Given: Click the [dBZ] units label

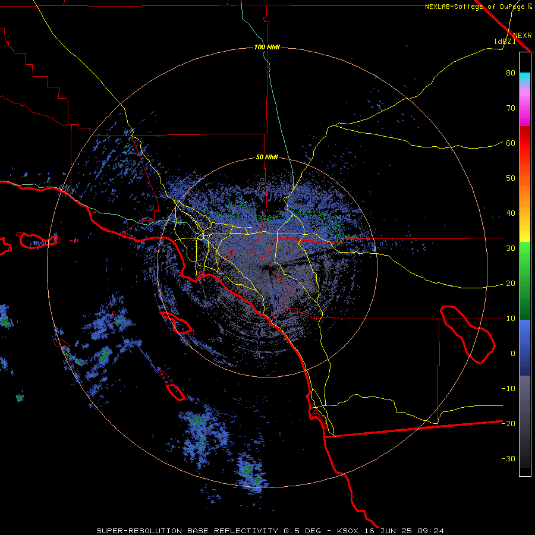Looking at the screenshot, I should [505, 41].
